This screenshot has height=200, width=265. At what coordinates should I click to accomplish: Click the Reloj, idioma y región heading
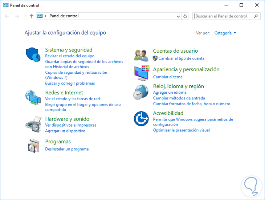(x=178, y=86)
